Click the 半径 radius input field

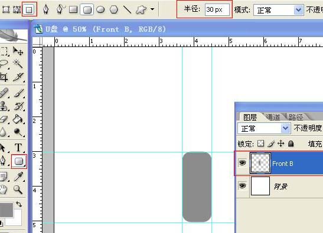point(217,9)
